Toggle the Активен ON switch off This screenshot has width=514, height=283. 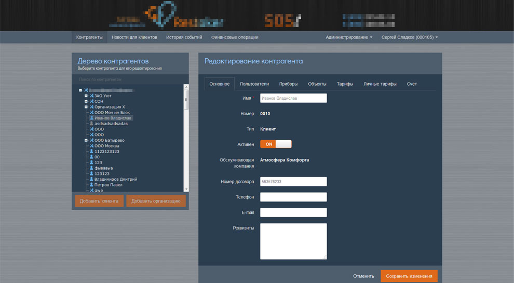tap(276, 144)
